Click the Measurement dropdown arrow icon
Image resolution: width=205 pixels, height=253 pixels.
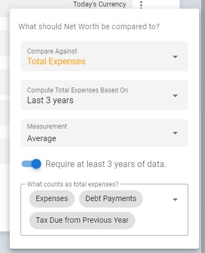point(175,133)
